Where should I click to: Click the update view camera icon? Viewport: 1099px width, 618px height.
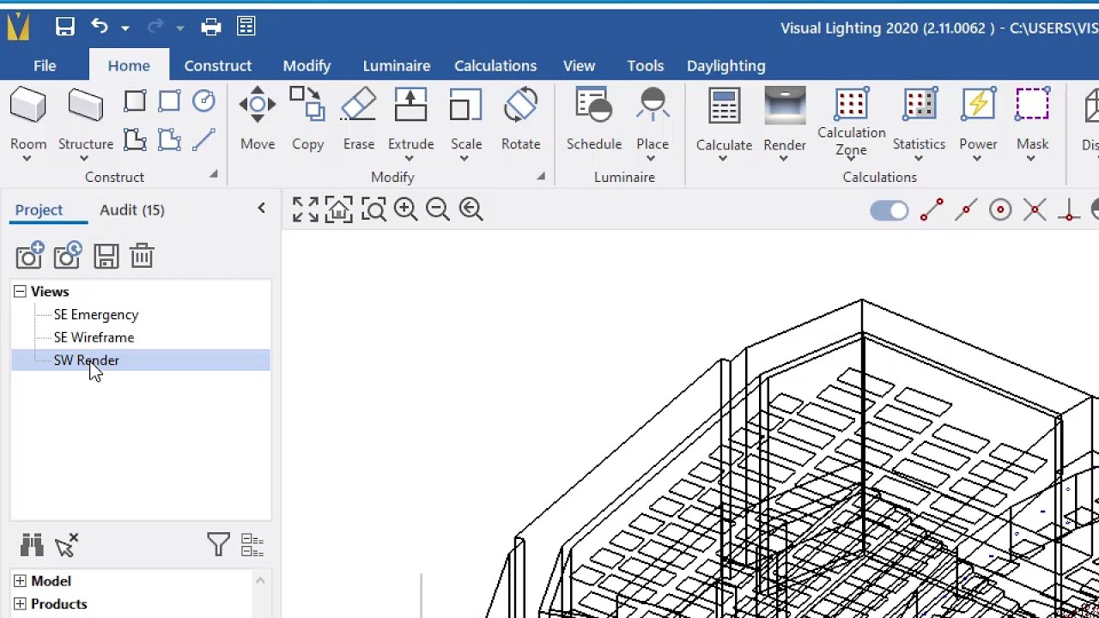pos(68,255)
